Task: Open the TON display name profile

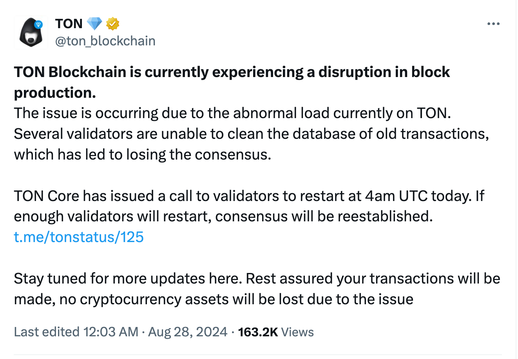Action: (x=69, y=24)
